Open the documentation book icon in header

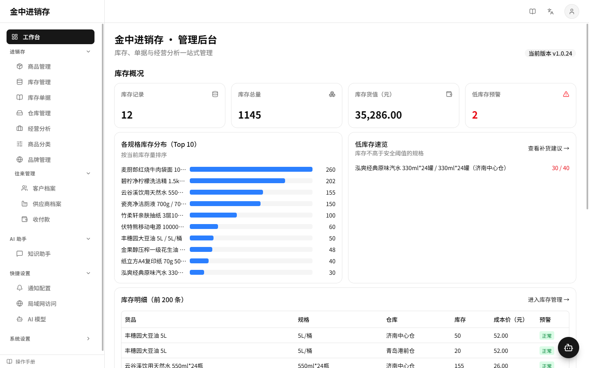click(x=533, y=11)
